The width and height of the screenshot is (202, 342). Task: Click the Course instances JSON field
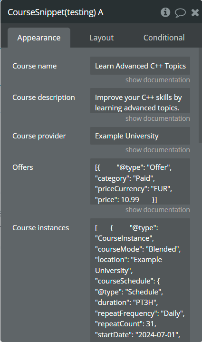pyautogui.click(x=140, y=280)
